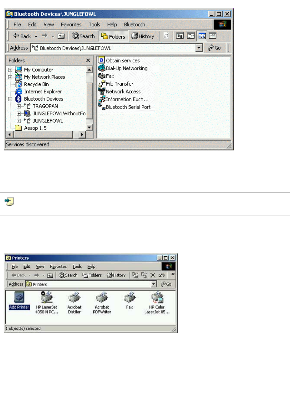Select the Acrobat PDFWriter printer

click(102, 303)
